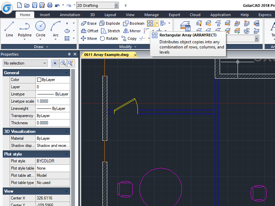Click the ByLayer Color swatch value

[53, 80]
